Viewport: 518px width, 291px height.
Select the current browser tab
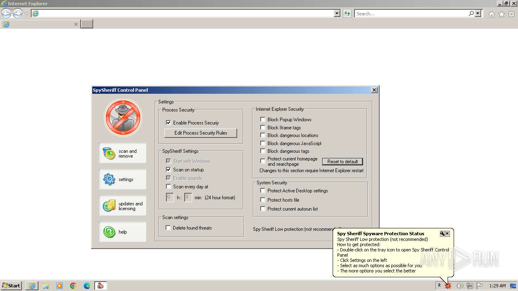click(x=40, y=24)
